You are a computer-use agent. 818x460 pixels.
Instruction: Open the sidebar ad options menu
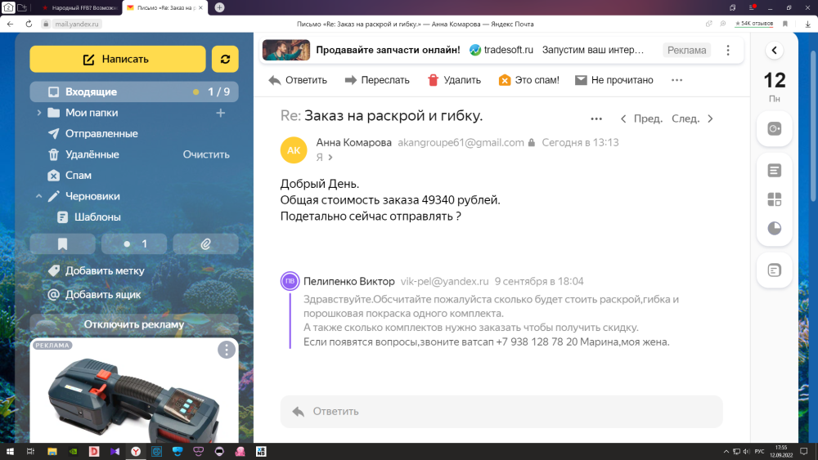click(227, 350)
